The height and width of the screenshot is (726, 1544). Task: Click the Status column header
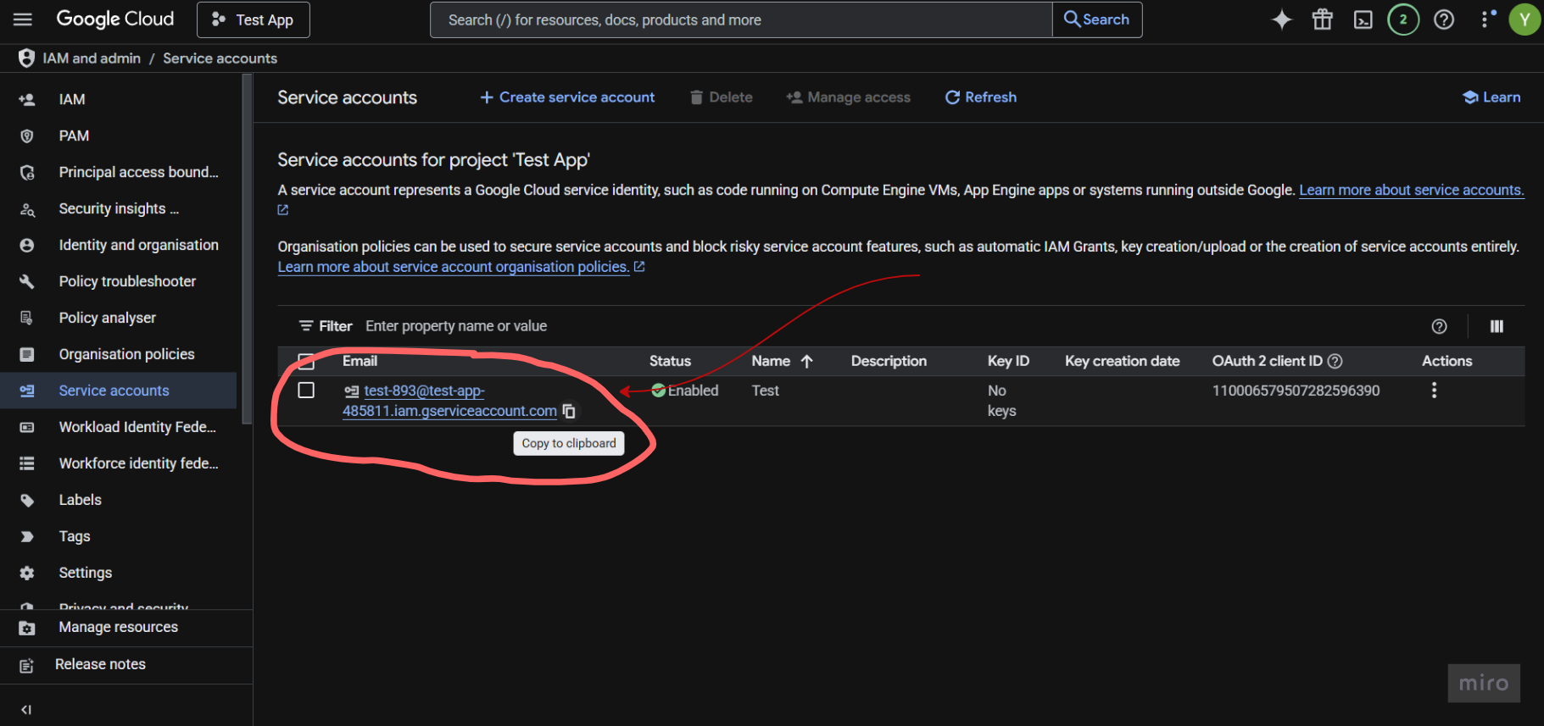point(670,361)
